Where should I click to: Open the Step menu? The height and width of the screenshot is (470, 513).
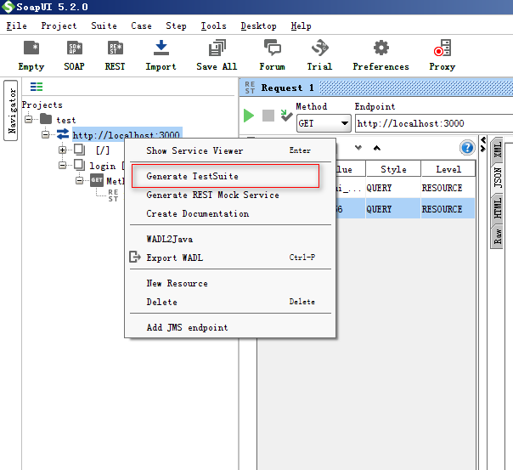[176, 25]
